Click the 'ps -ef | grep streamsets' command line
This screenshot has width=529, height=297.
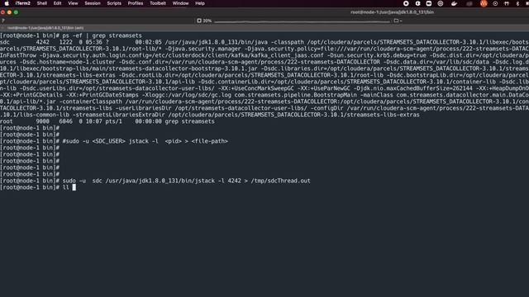[x=102, y=35]
